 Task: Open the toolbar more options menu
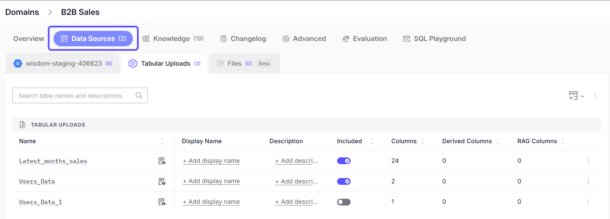pos(595,96)
